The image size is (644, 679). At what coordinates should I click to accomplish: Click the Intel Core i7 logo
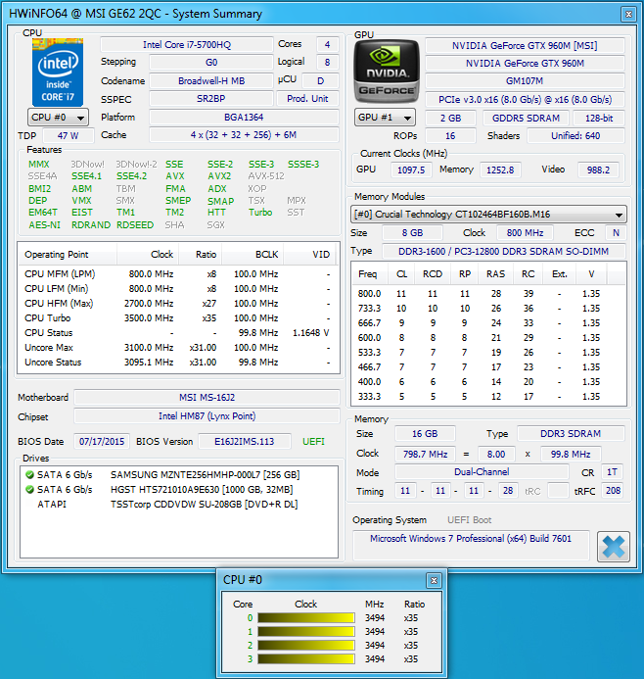pyautogui.click(x=58, y=73)
